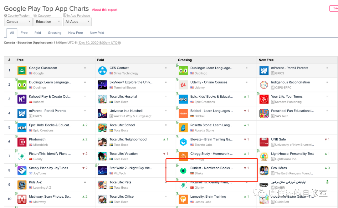Click the Learning A-Z publisher name

click(x=42, y=188)
